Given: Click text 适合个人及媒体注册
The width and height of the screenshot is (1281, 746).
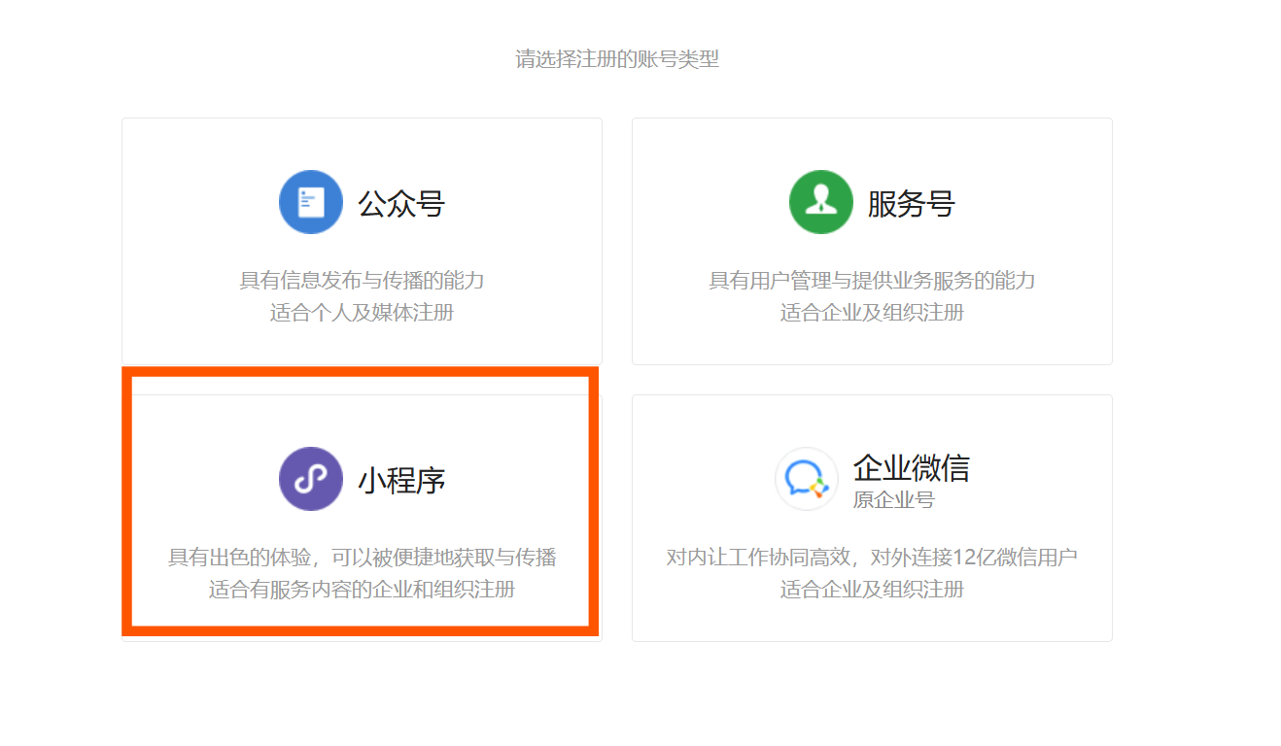Looking at the screenshot, I should (362, 313).
